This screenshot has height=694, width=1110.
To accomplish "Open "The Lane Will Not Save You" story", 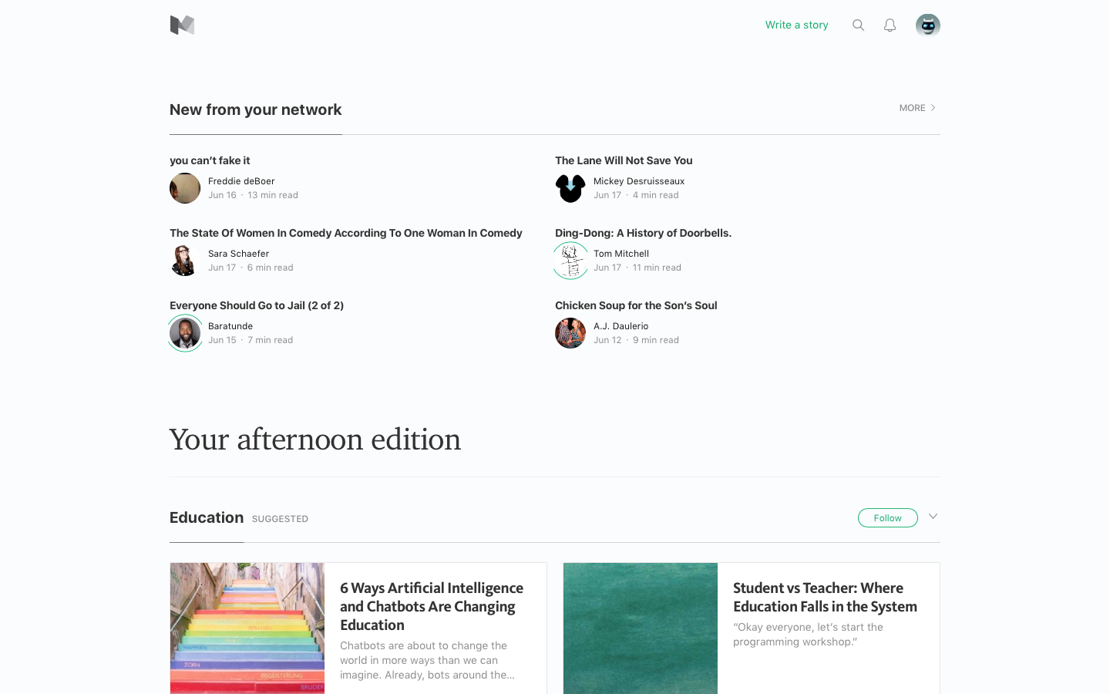I will [624, 160].
